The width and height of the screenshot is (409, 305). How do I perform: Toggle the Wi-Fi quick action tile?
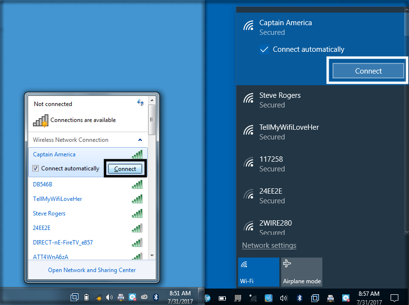pos(258,272)
